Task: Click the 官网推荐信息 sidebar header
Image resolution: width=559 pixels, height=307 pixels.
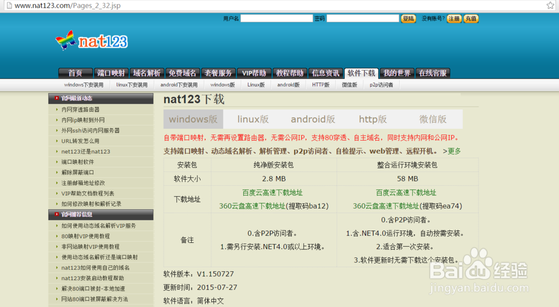Action: (101, 214)
